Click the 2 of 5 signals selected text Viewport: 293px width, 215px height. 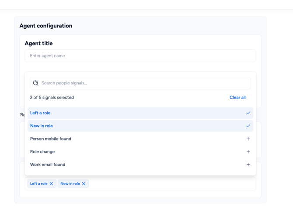click(52, 97)
